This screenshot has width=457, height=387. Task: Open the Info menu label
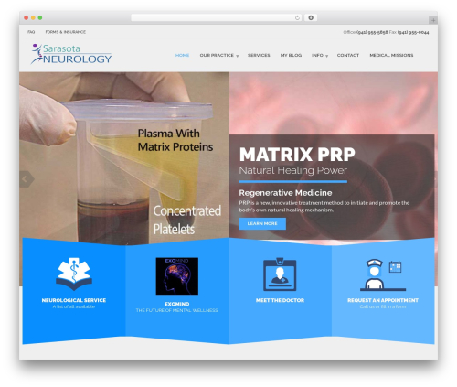pos(317,55)
